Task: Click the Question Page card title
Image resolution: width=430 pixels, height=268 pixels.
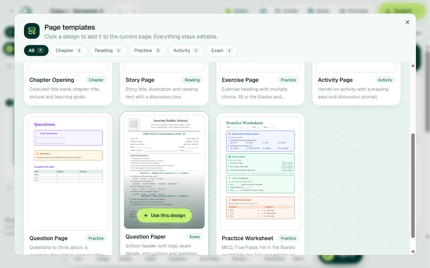Action: pyautogui.click(x=48, y=238)
